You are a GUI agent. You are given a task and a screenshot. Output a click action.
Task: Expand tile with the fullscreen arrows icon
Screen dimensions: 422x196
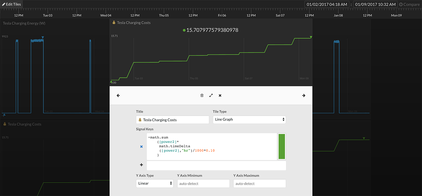211,95
